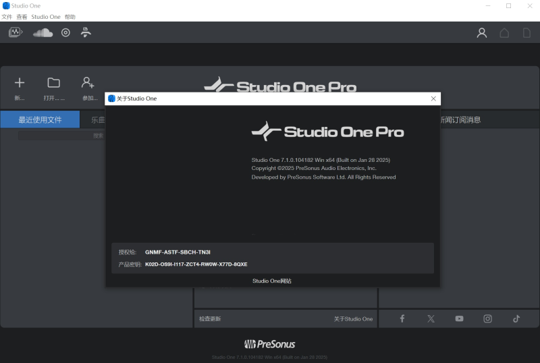Open the X (Twitter) social icon
540x363 pixels.
click(x=431, y=318)
